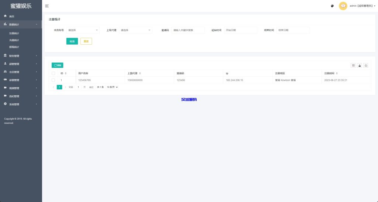The width and height of the screenshot is (378, 202).
Task: Click the green 检索 search button
Action: click(x=72, y=41)
